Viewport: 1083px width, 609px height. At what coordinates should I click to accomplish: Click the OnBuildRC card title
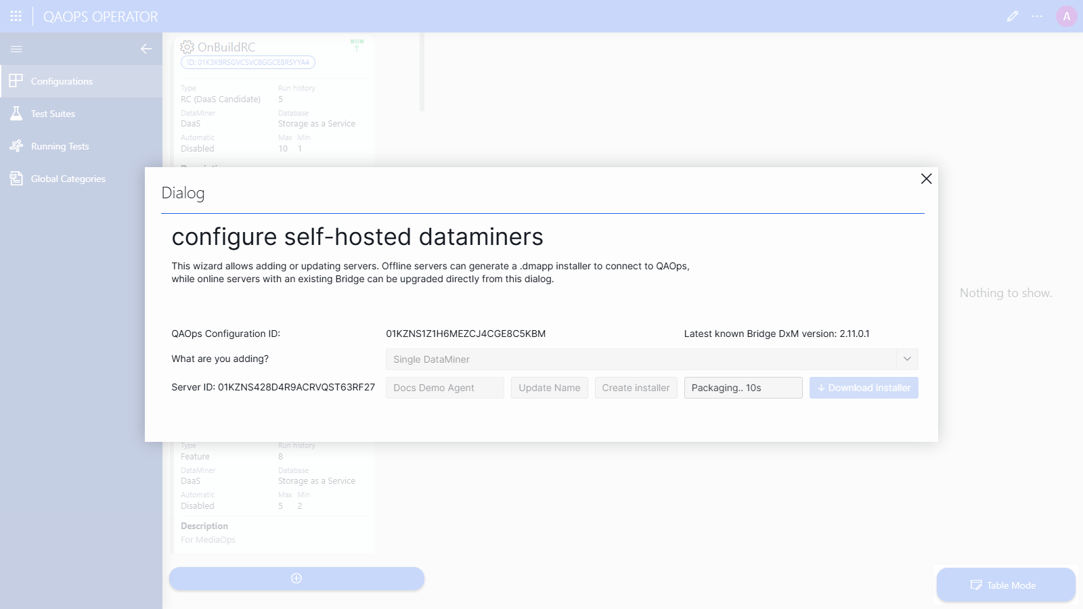227,47
